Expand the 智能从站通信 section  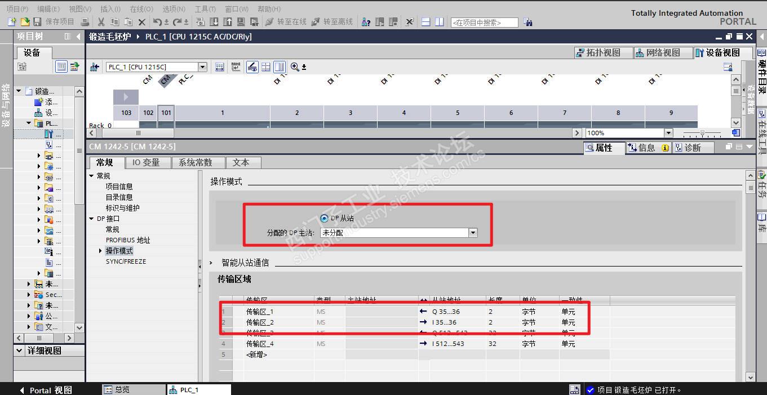[x=212, y=263]
